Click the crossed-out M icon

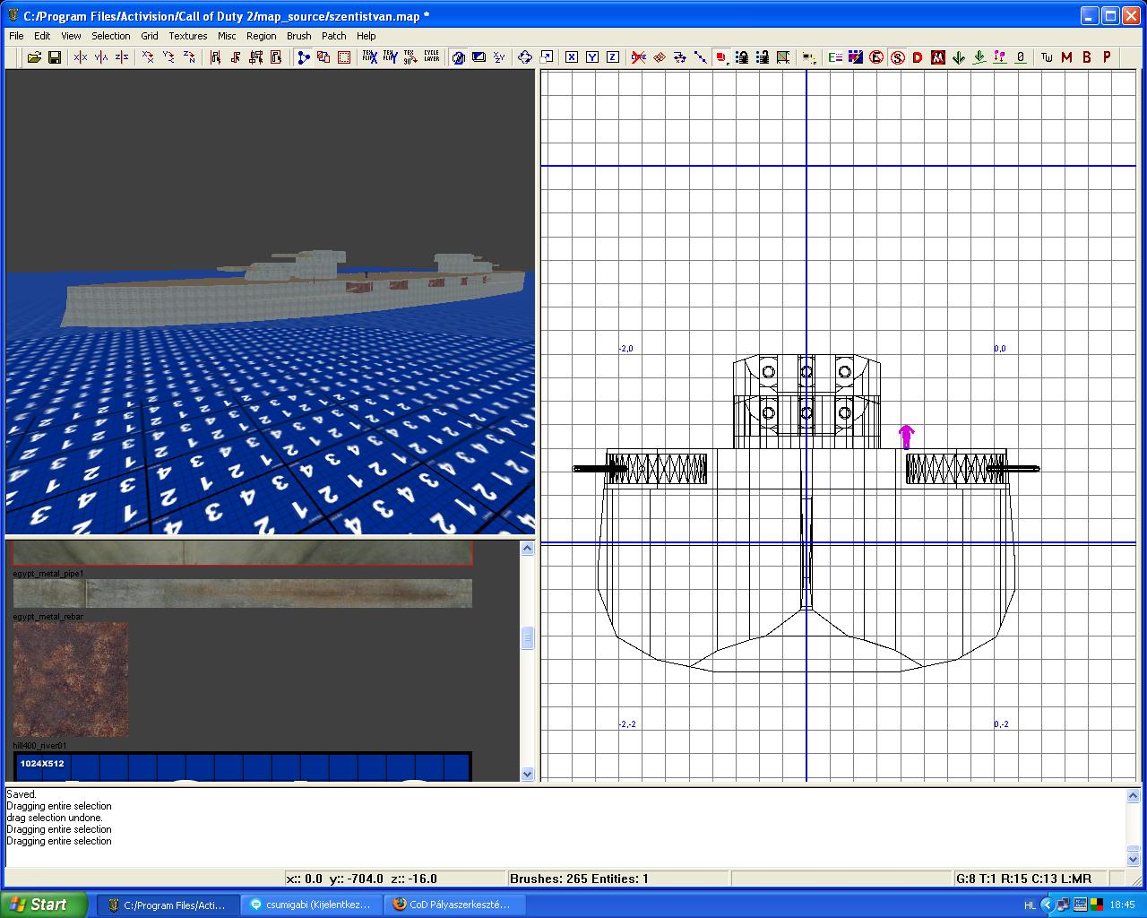click(938, 57)
